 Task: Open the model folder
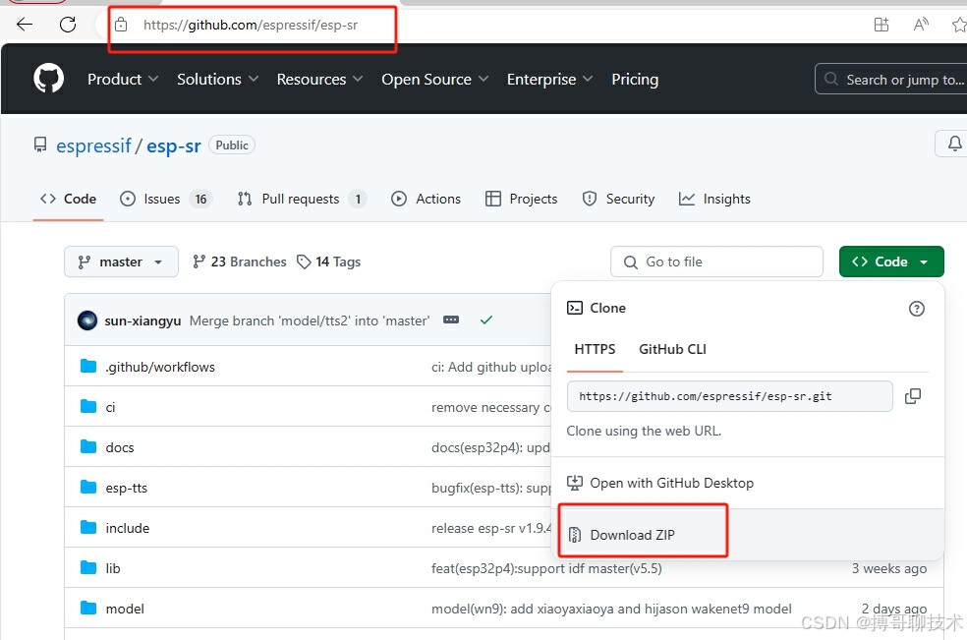[x=125, y=609]
